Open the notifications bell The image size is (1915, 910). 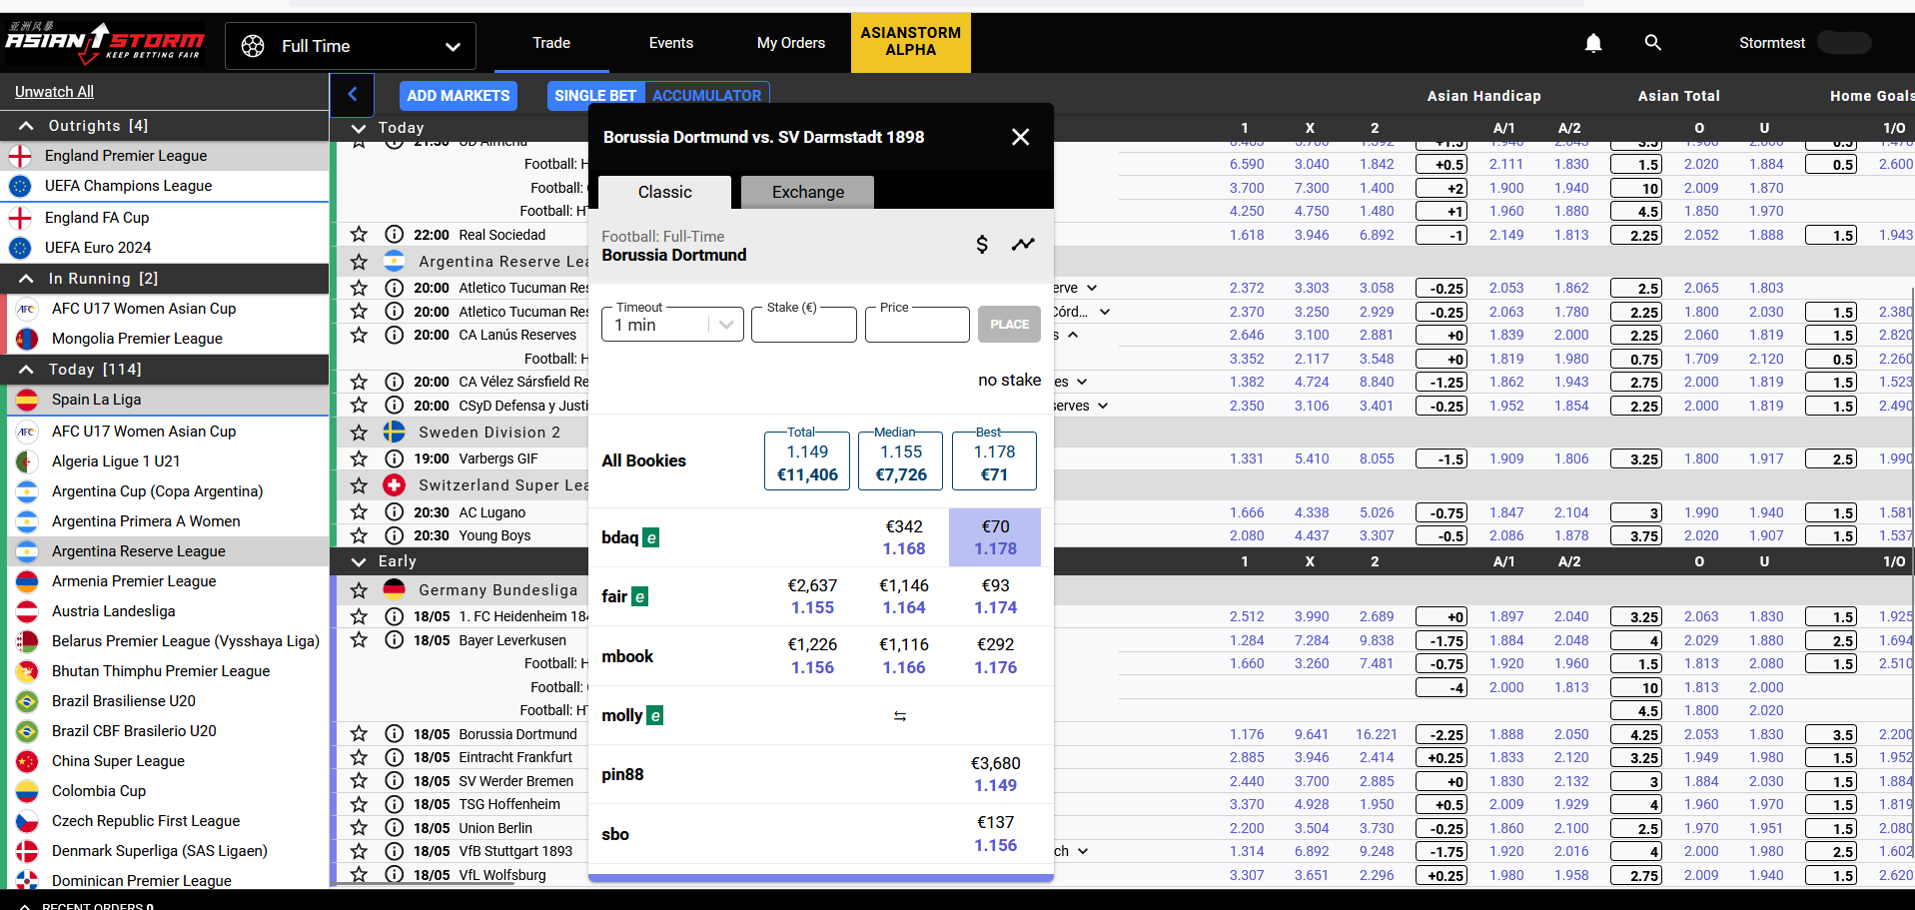click(x=1593, y=43)
